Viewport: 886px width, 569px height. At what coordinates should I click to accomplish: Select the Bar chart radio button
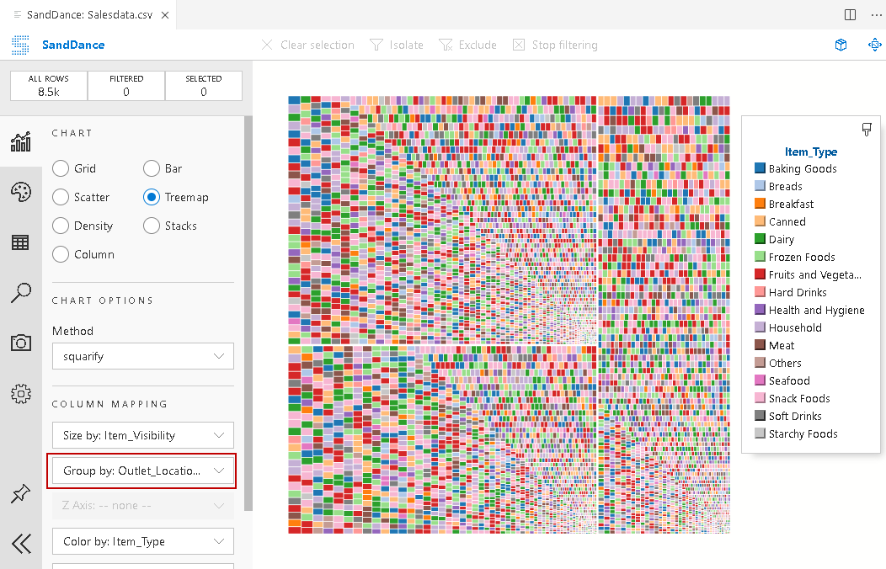(152, 168)
